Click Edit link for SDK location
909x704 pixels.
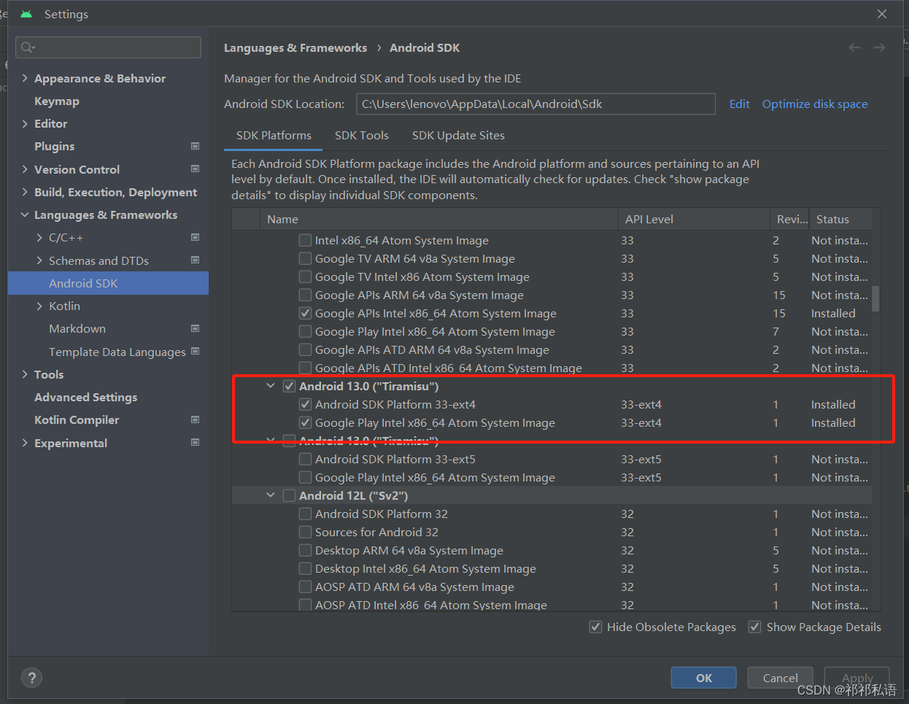pos(739,104)
